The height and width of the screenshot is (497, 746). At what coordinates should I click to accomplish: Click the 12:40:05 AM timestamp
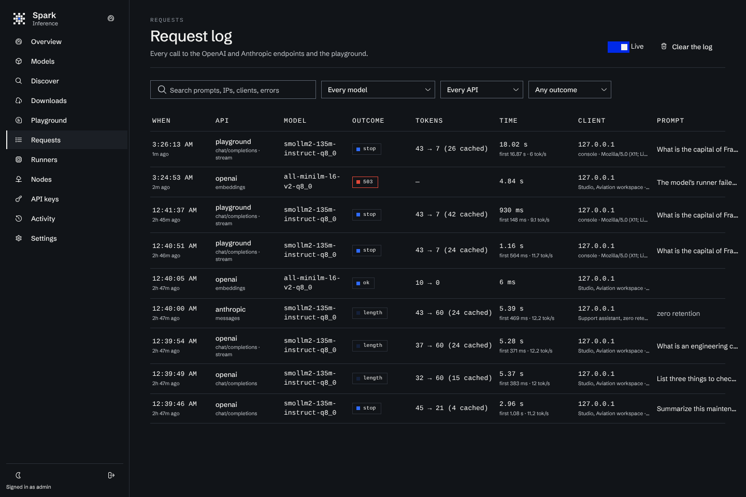pyautogui.click(x=175, y=279)
